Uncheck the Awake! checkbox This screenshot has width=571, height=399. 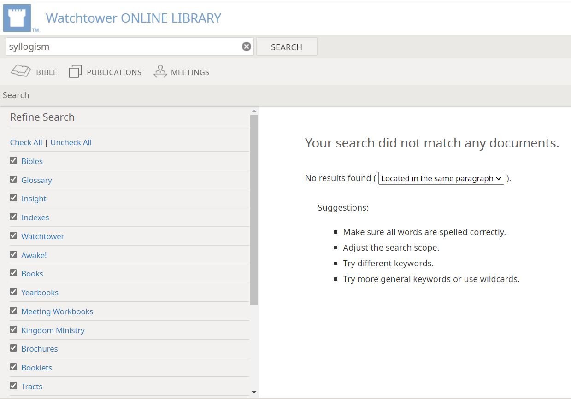[x=13, y=254]
